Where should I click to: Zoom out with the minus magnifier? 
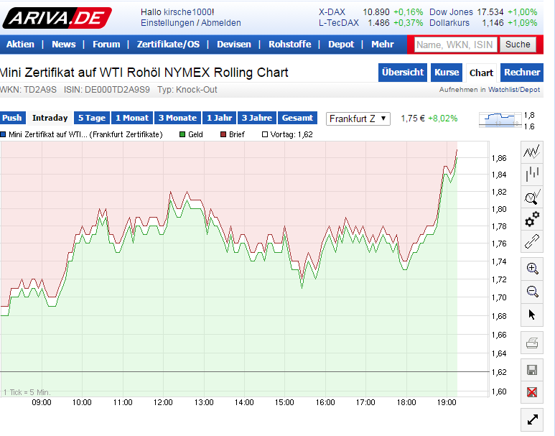coord(531,292)
